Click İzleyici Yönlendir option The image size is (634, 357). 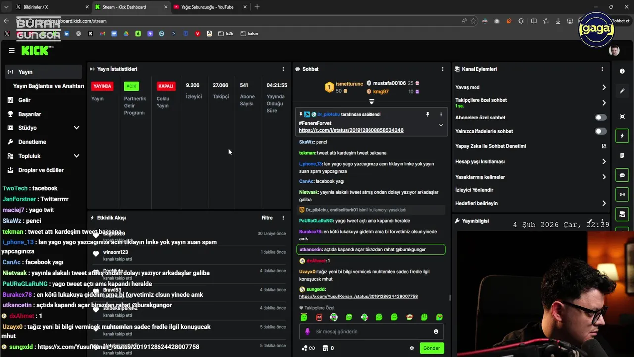[x=475, y=190]
